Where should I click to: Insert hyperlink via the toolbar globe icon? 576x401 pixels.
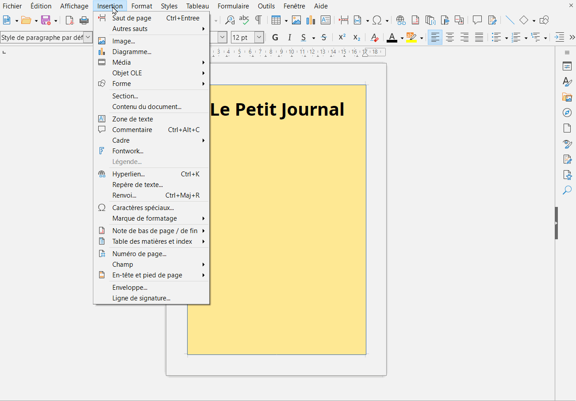click(x=401, y=20)
